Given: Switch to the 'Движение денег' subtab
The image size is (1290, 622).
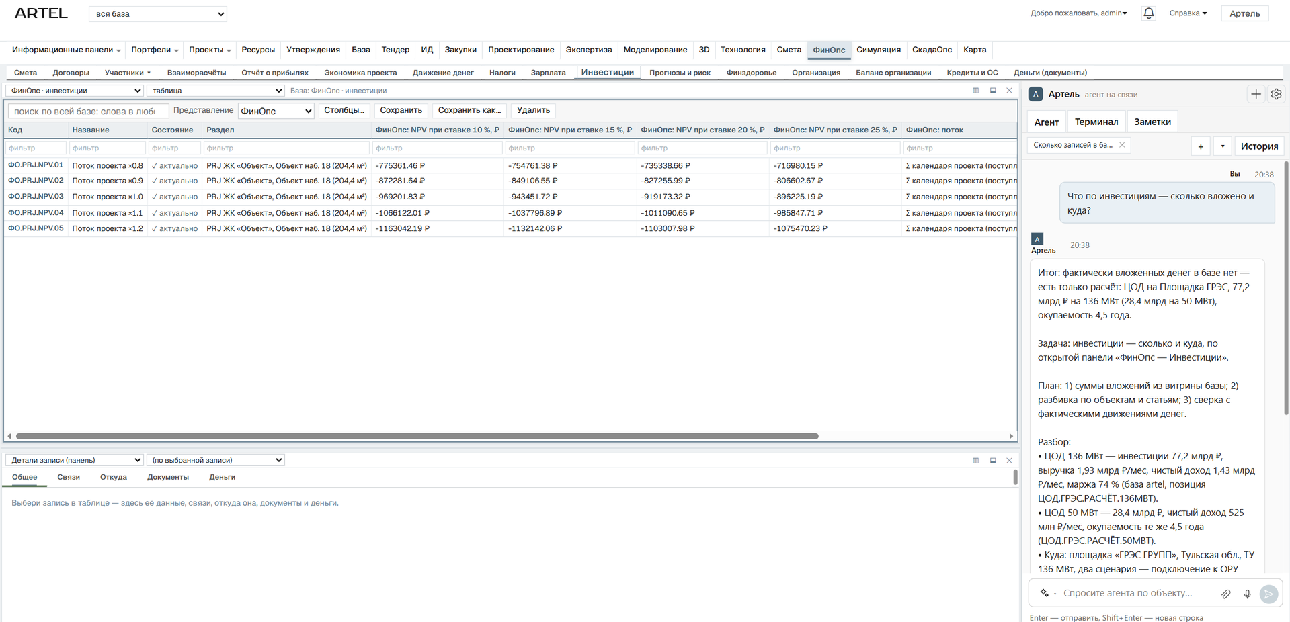Looking at the screenshot, I should [443, 73].
